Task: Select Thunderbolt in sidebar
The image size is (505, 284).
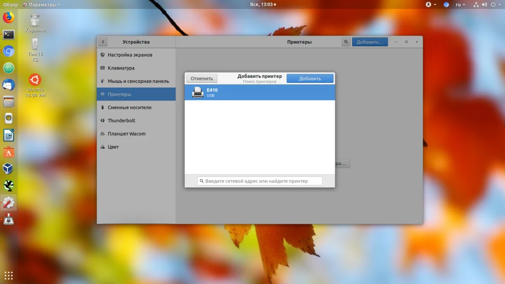Action: pos(136,120)
